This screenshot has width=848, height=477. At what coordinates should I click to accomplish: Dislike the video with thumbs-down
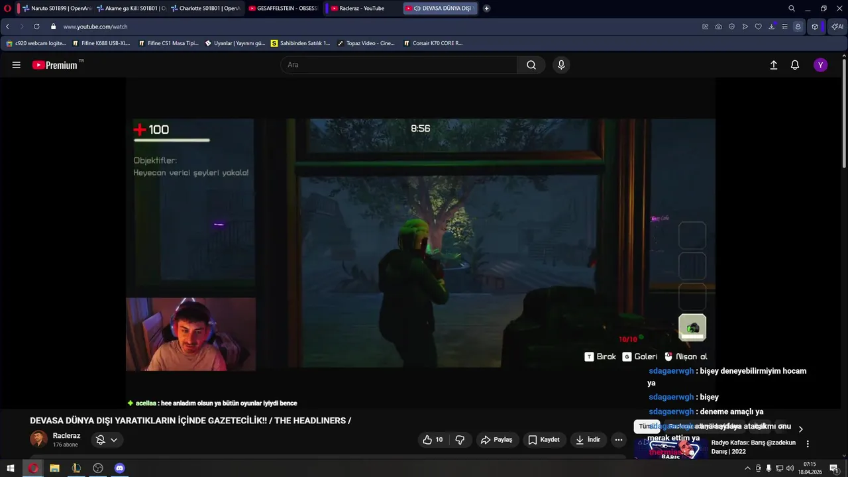[460, 440]
